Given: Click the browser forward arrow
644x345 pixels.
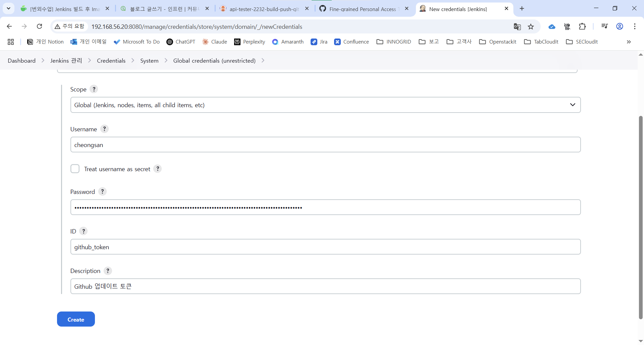Looking at the screenshot, I should click(24, 26).
